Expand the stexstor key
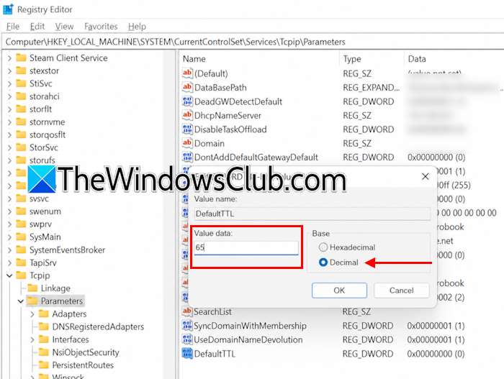The height and width of the screenshot is (379, 504). coord(9,71)
